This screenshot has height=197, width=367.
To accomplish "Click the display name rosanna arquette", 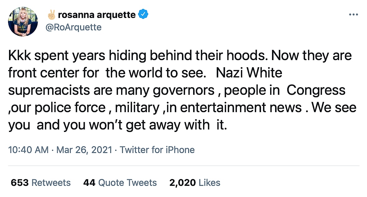I will [97, 15].
